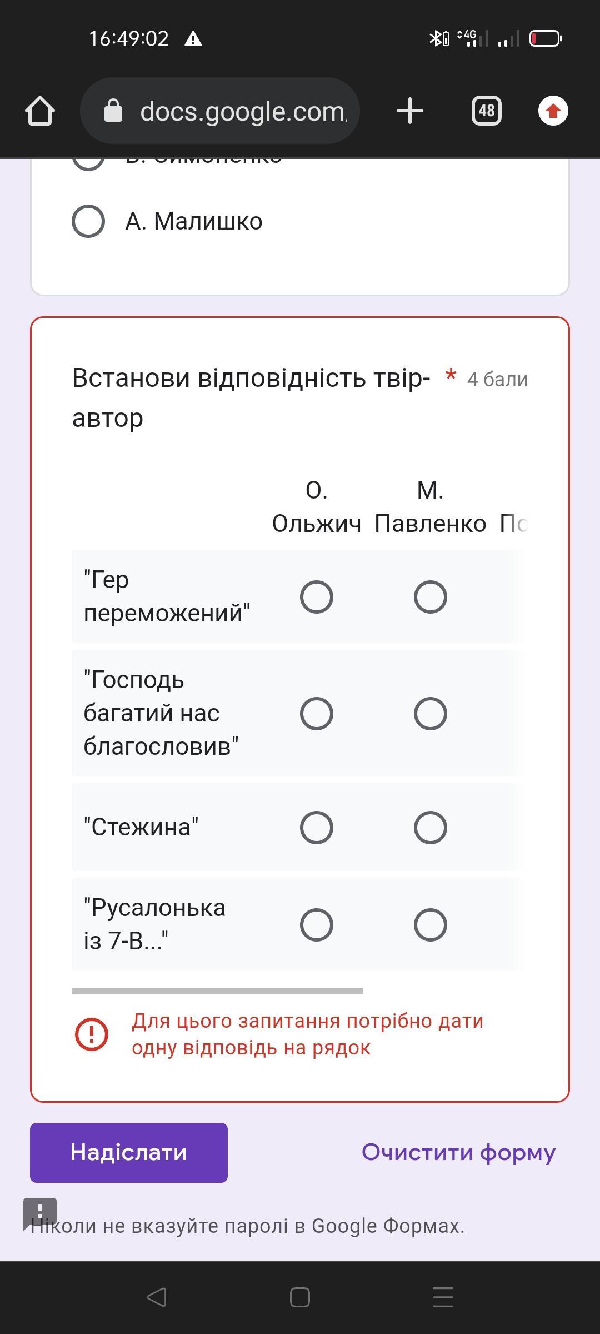Pick М. Павленко for "Господь багатий нас благословив"
The height and width of the screenshot is (1334, 600).
431,714
